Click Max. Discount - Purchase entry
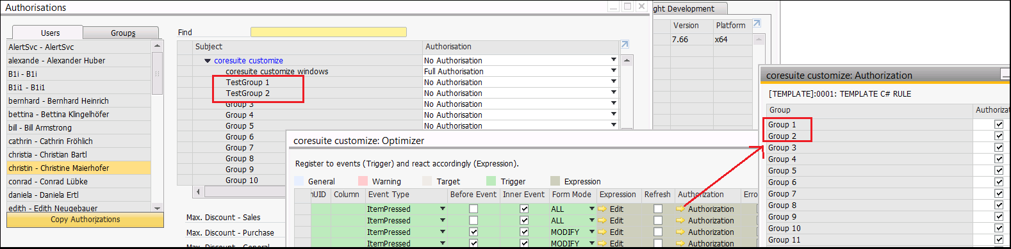The width and height of the screenshot is (1011, 249). 230,233
